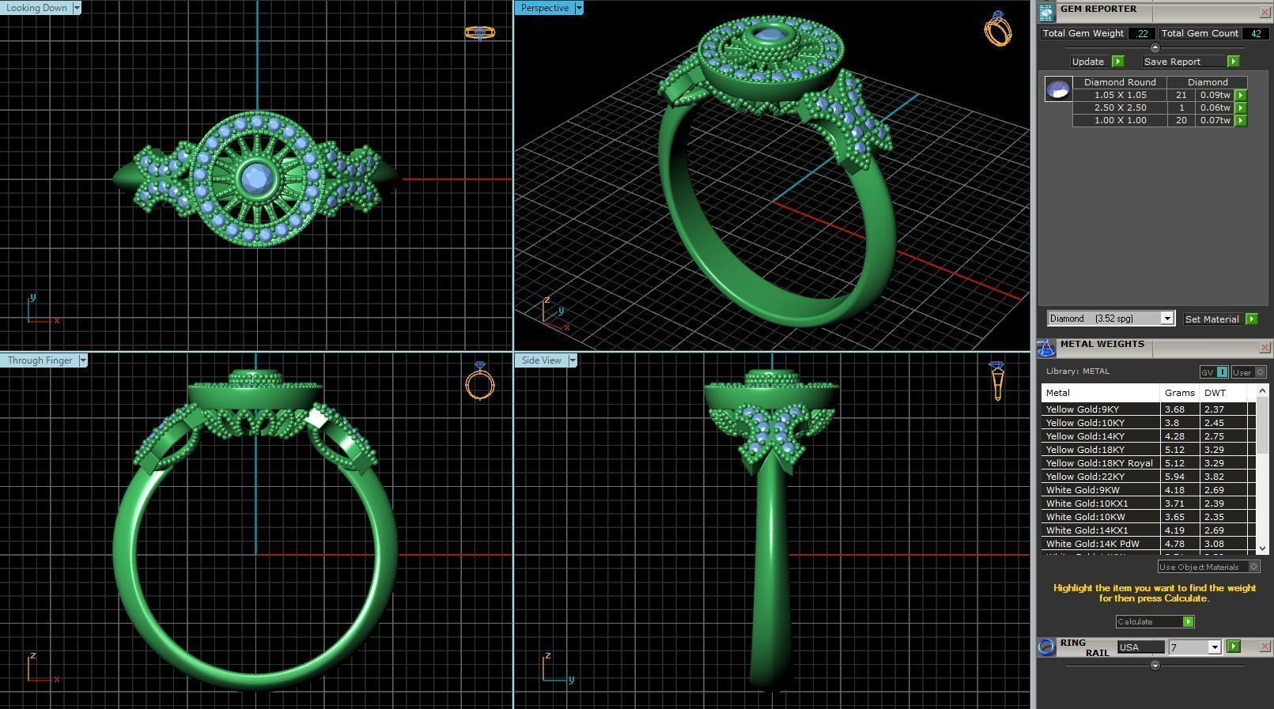The width and height of the screenshot is (1274, 709).
Task: Click scroll down arrow in metal list
Action: tap(1262, 548)
